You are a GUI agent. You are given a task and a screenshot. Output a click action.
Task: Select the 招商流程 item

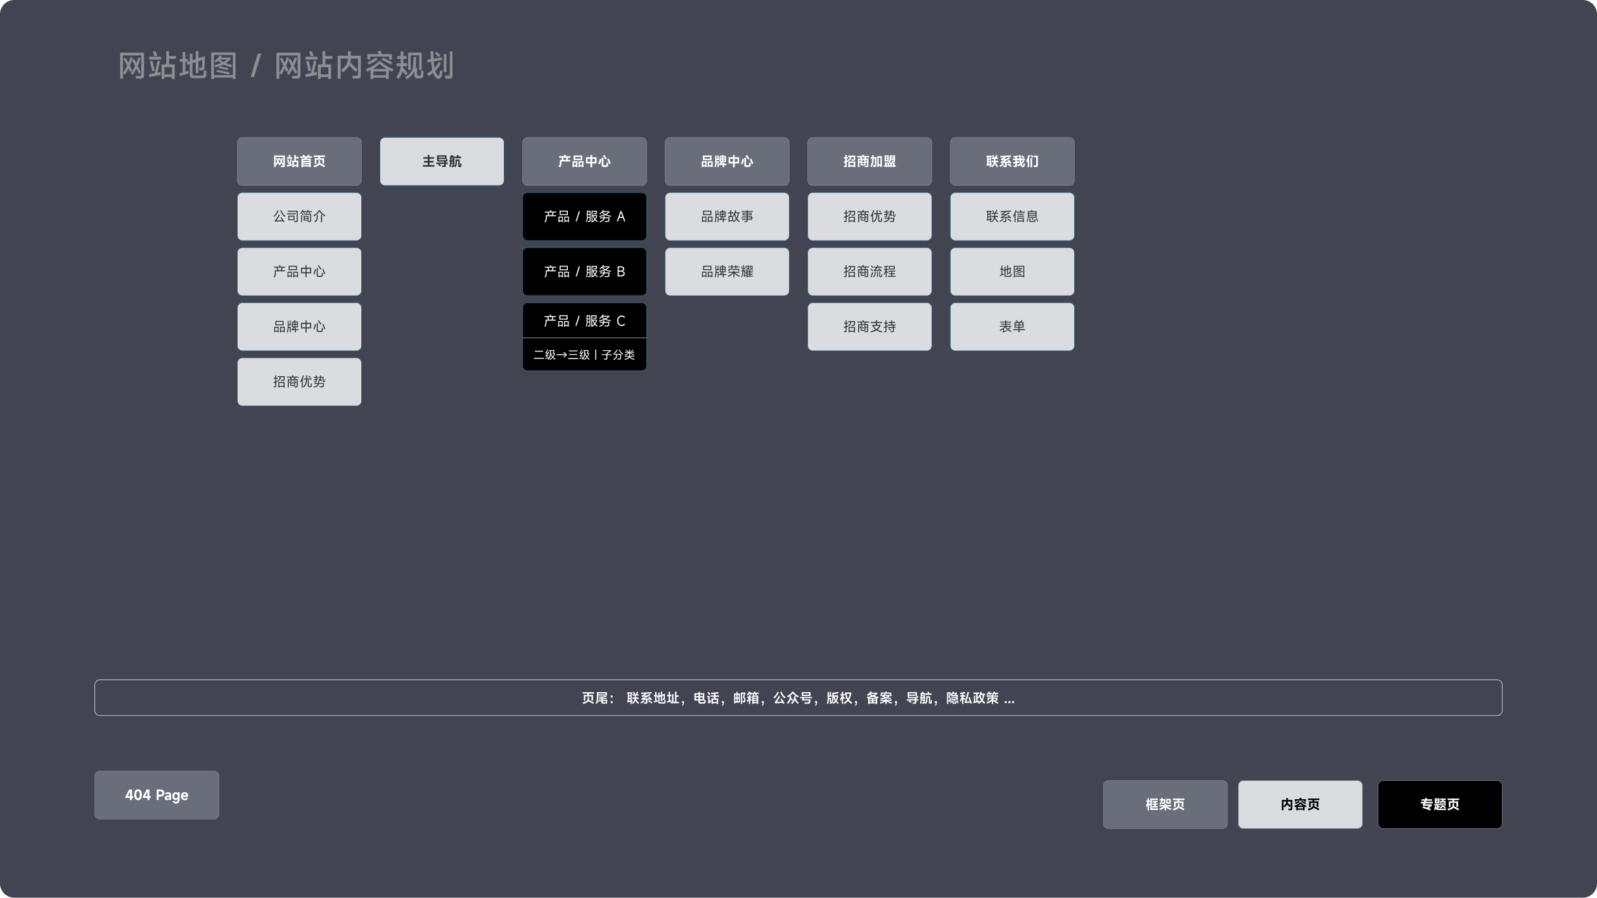tap(869, 272)
